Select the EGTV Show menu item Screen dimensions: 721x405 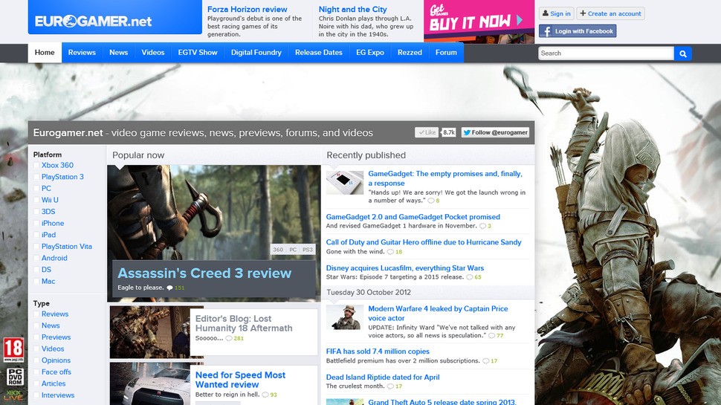click(x=198, y=53)
